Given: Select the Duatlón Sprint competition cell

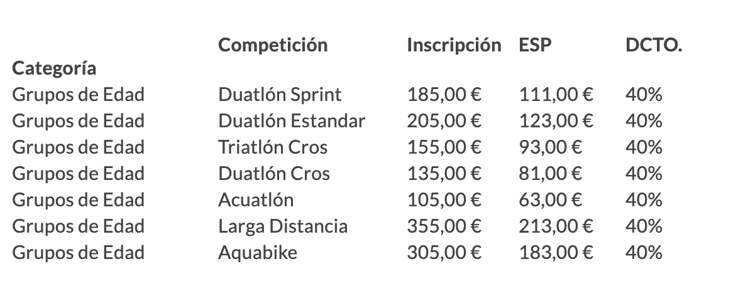Looking at the screenshot, I should click(x=280, y=95).
